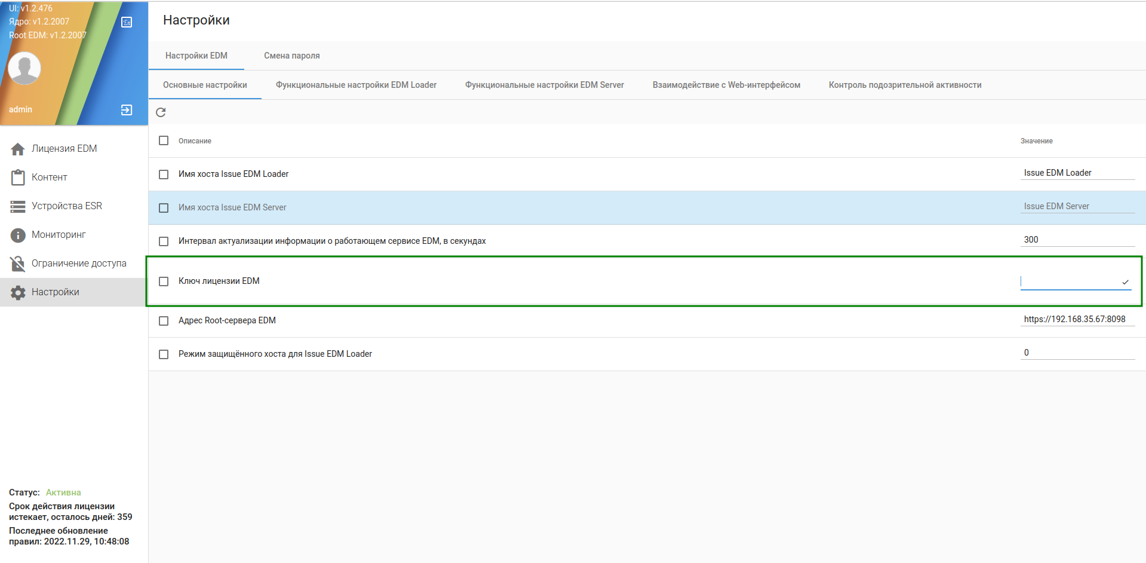Click the Значение column header
Image resolution: width=1146 pixels, height=563 pixels.
(1037, 141)
